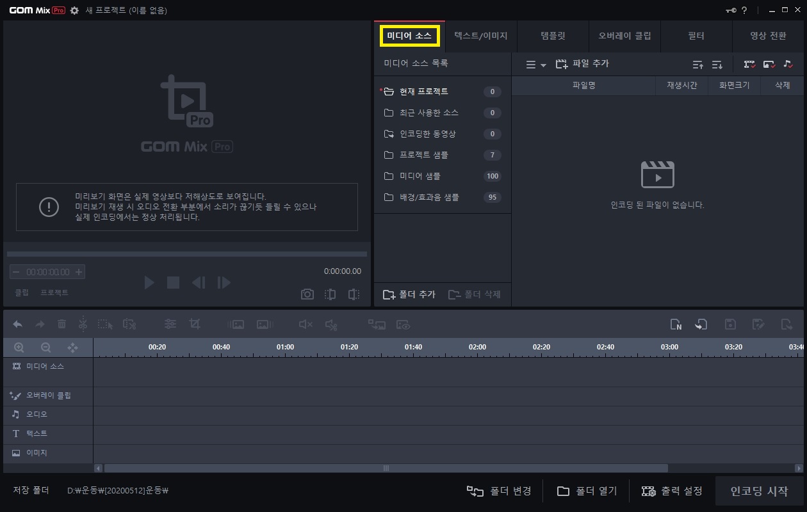
Task: Click the mute audio speaker icon
Action: click(x=306, y=324)
